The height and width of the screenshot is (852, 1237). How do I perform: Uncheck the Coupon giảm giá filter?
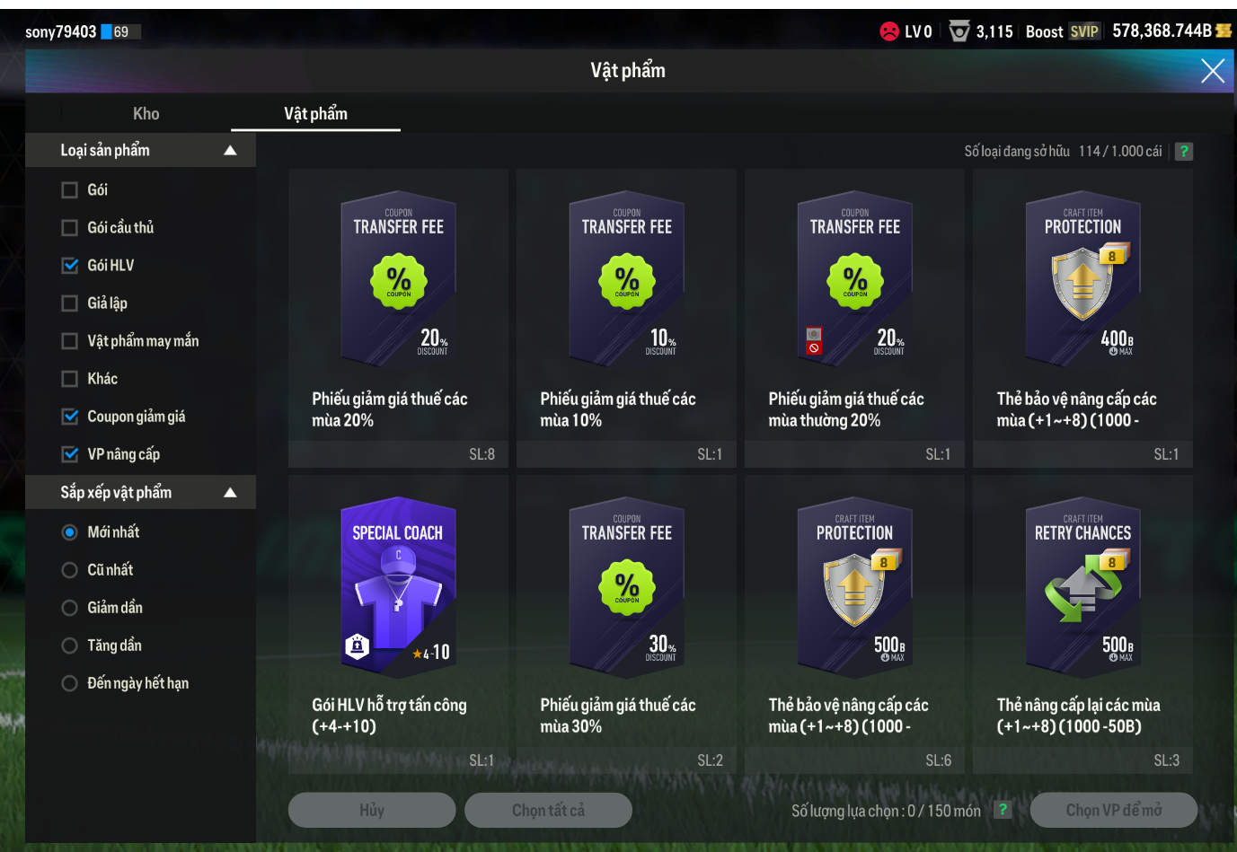click(70, 417)
